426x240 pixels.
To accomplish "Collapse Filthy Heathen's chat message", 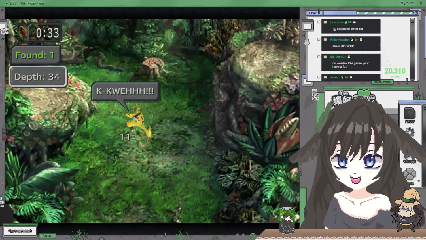I will [319, 39].
